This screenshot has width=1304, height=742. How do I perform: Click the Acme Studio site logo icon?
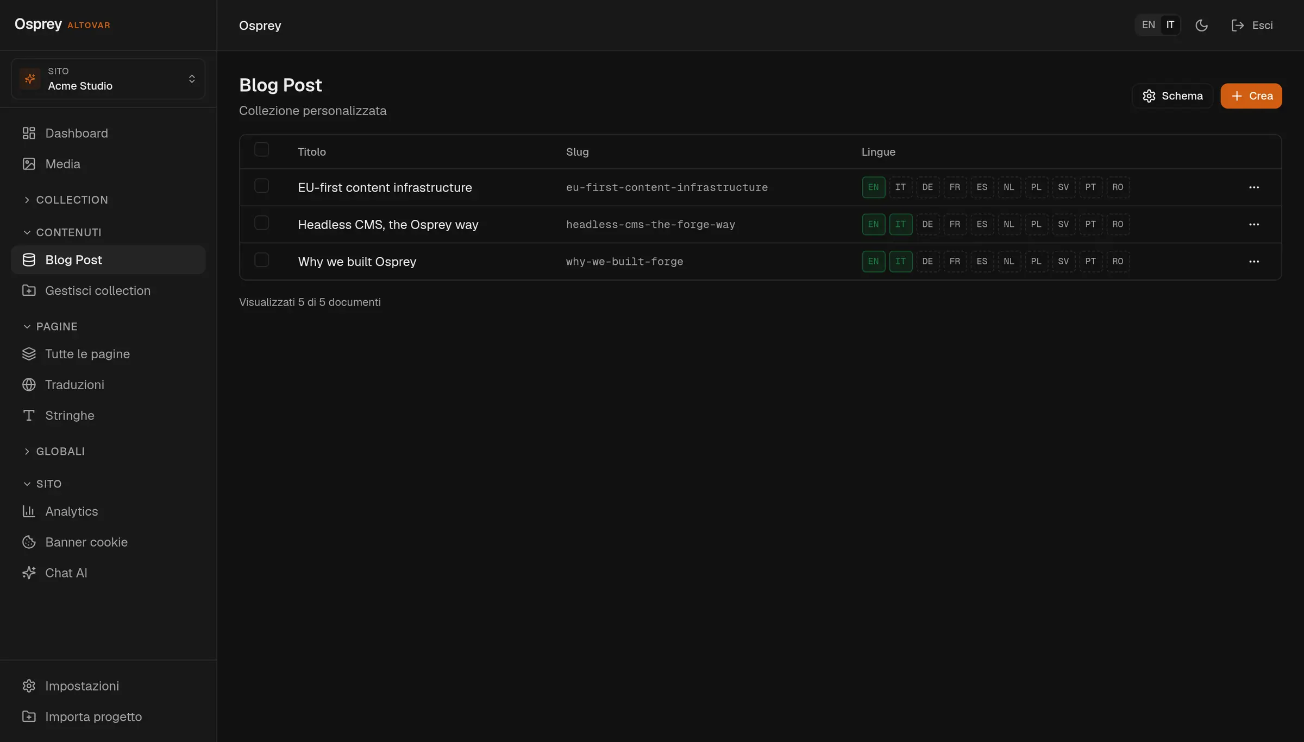pyautogui.click(x=30, y=79)
